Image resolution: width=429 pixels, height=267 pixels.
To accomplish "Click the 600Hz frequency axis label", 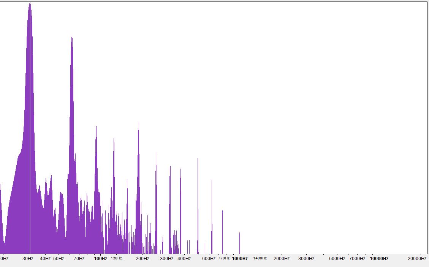I will click(209, 259).
